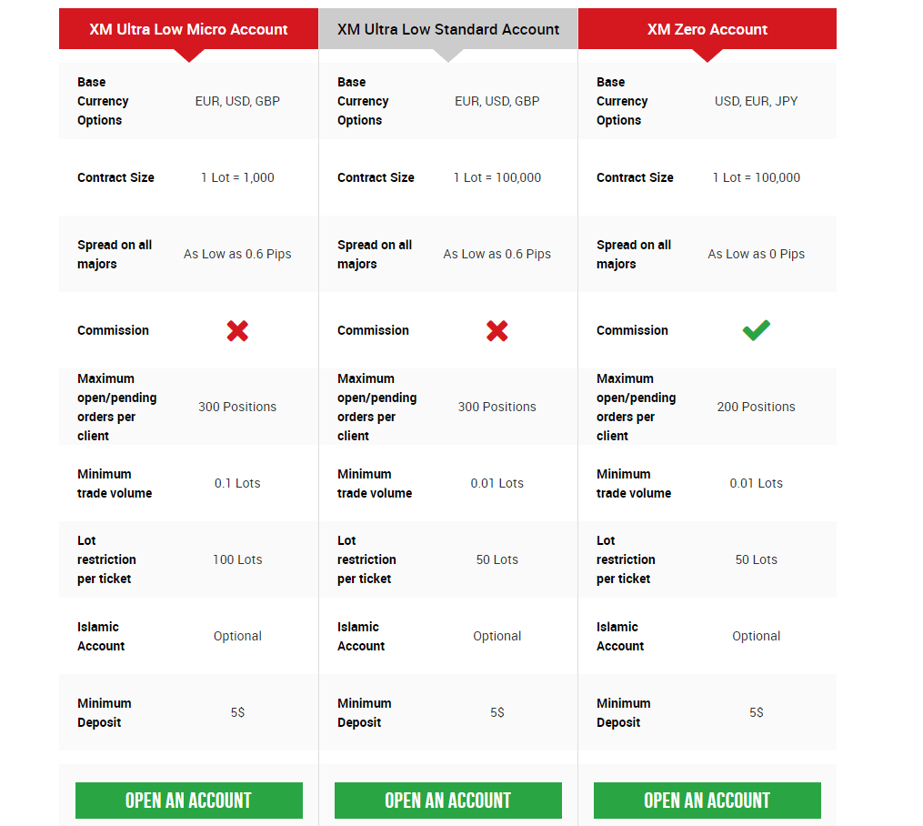Click the down arrow pointer below Micro Account header

(188, 55)
